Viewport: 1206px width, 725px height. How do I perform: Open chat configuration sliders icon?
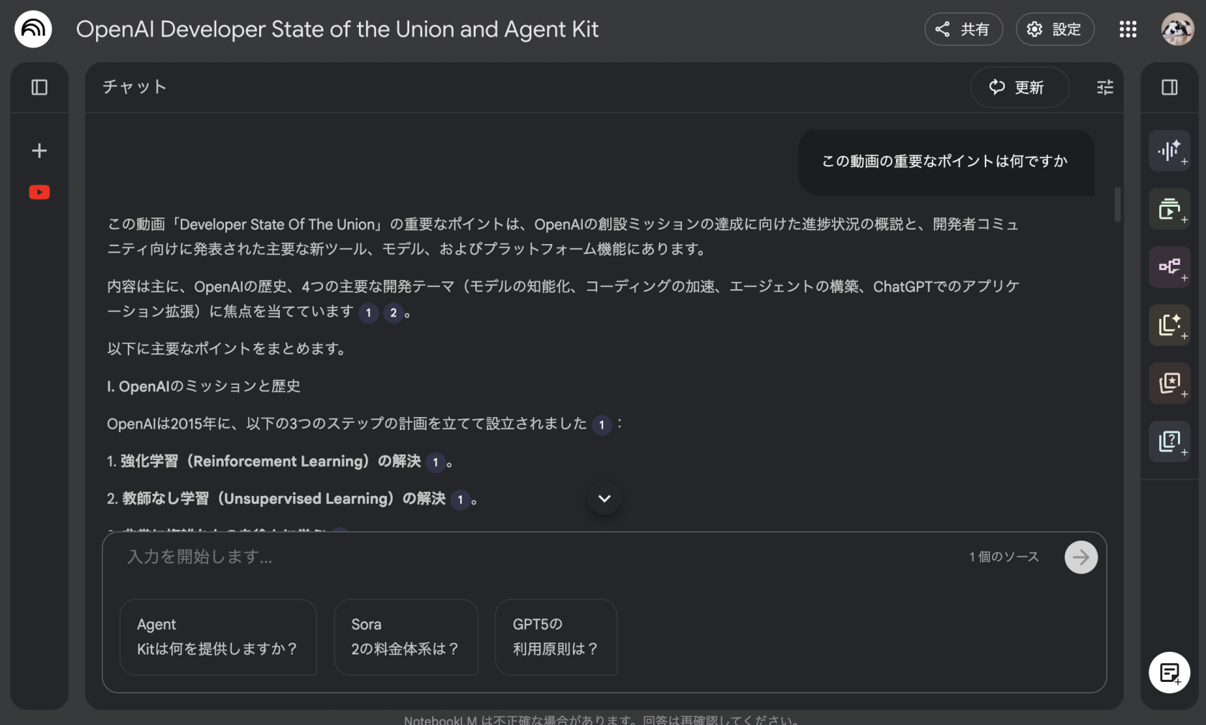click(1105, 88)
